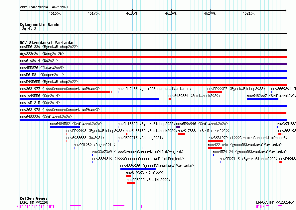
Task: Select the nsv526925 (Shaikh2009) label
Action: pos(148,180)
